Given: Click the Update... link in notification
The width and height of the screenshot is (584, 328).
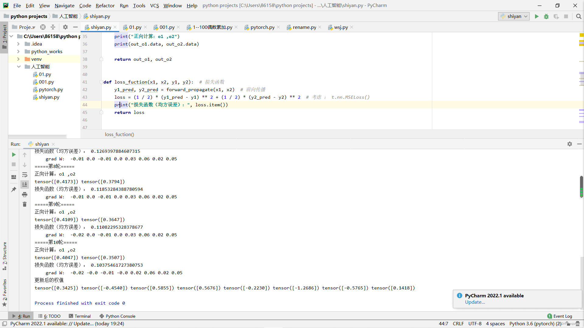Looking at the screenshot, I should (475, 302).
